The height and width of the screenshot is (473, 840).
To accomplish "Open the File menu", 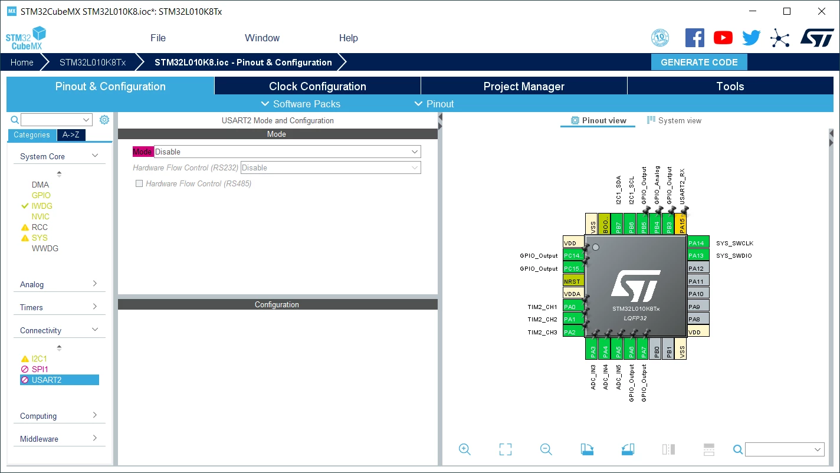I will pyautogui.click(x=158, y=38).
